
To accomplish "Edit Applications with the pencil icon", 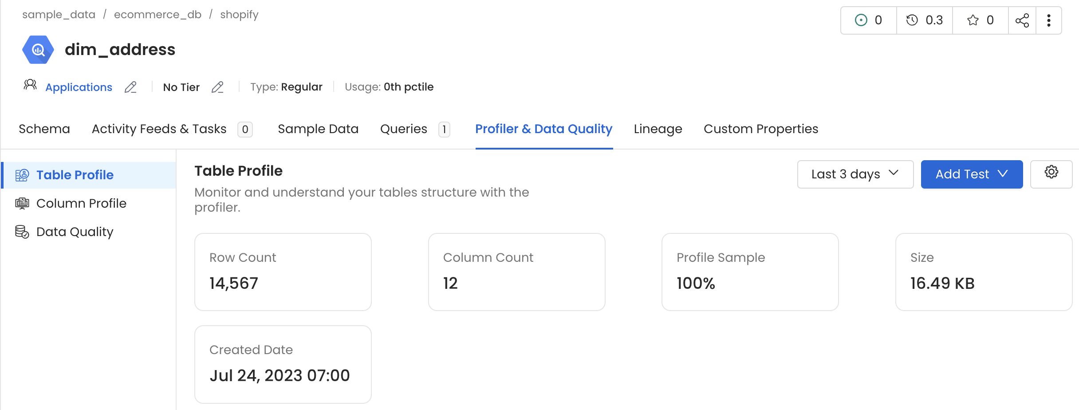I will pyautogui.click(x=130, y=87).
